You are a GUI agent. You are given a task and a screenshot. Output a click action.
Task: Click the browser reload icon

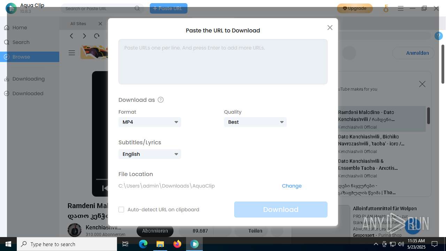(97, 36)
